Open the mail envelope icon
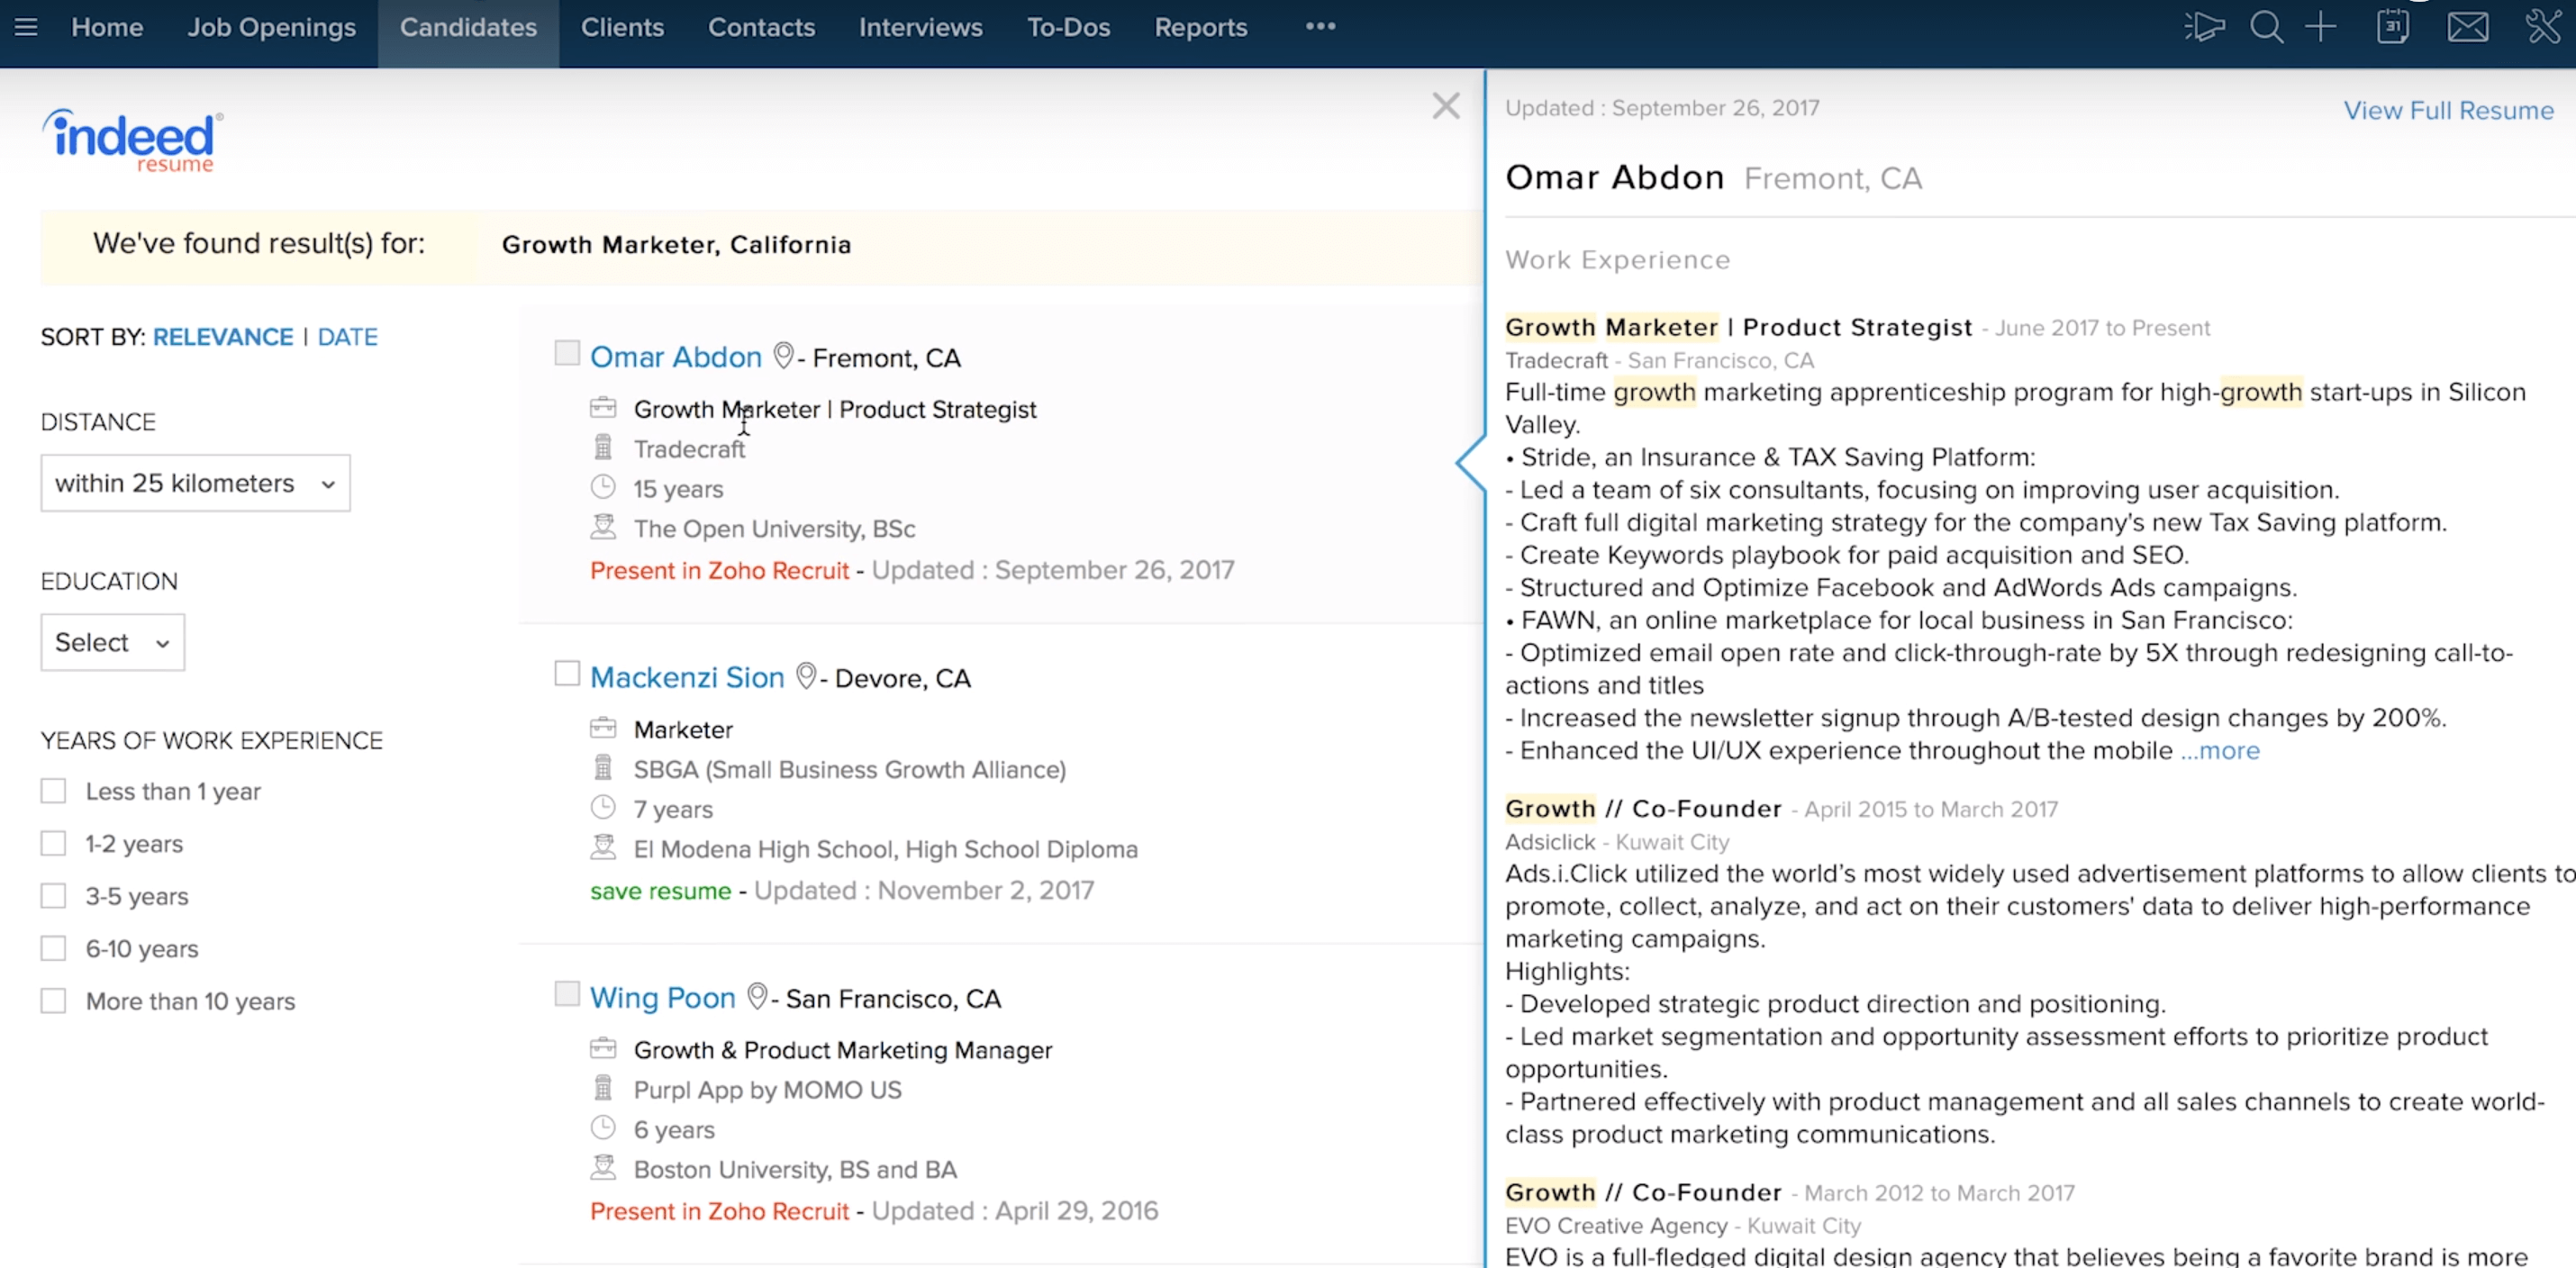This screenshot has width=2576, height=1268. click(x=2468, y=27)
